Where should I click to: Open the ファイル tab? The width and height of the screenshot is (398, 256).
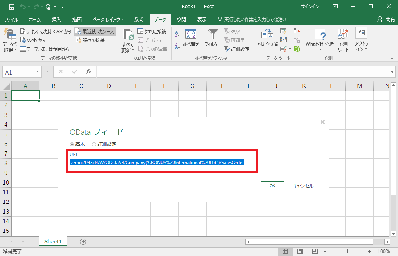12,20
